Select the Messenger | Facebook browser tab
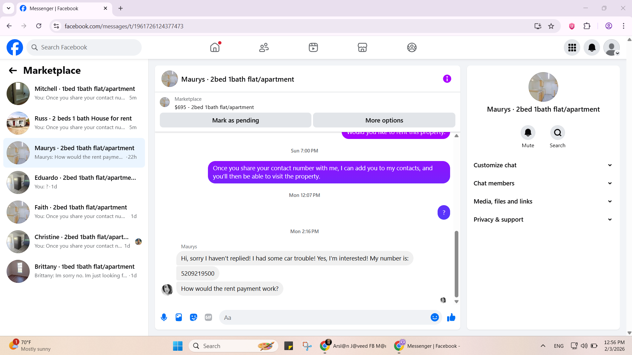Viewport: 632px width, 355px height. click(x=64, y=9)
